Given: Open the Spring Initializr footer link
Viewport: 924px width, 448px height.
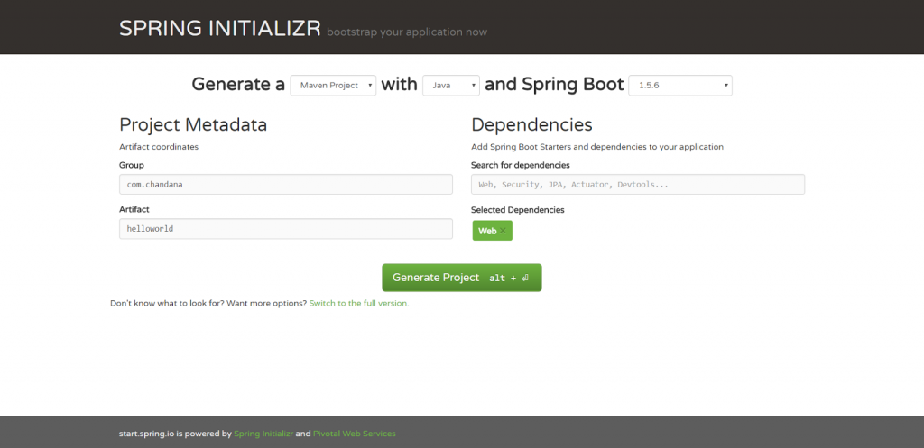Looking at the screenshot, I should point(263,434).
